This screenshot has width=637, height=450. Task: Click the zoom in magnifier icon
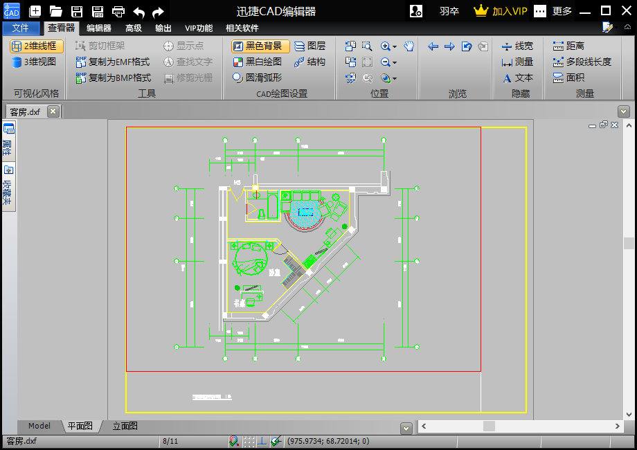[386, 46]
